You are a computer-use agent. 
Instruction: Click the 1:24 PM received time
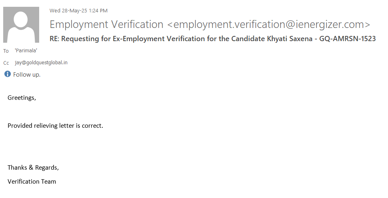tap(99, 11)
